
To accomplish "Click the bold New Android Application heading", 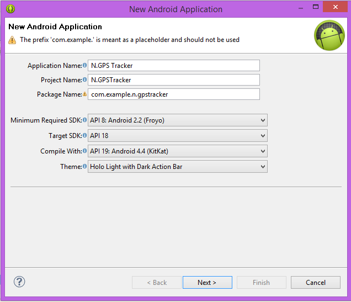I will [55, 27].
